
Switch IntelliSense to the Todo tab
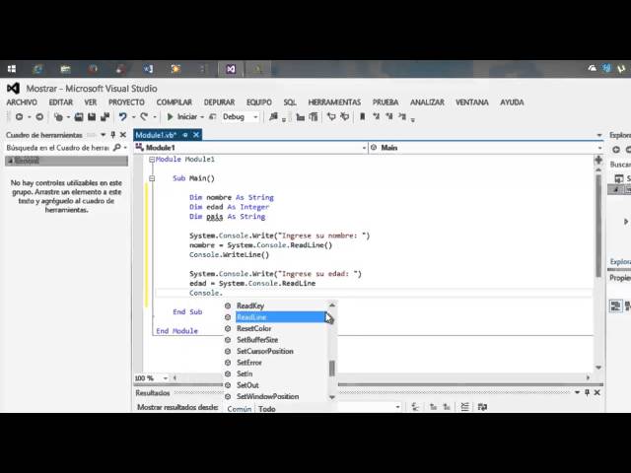pos(267,409)
